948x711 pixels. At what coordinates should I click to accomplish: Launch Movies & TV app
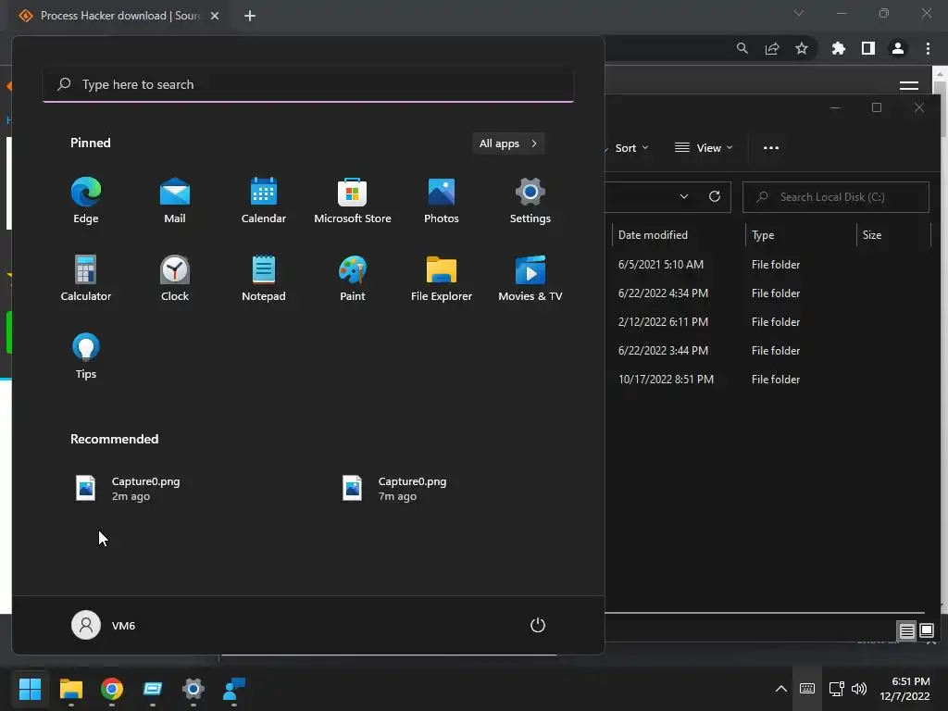530,279
